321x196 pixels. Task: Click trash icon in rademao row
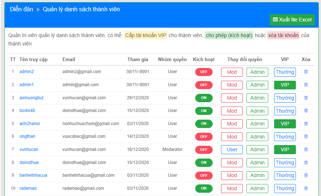coord(306,188)
